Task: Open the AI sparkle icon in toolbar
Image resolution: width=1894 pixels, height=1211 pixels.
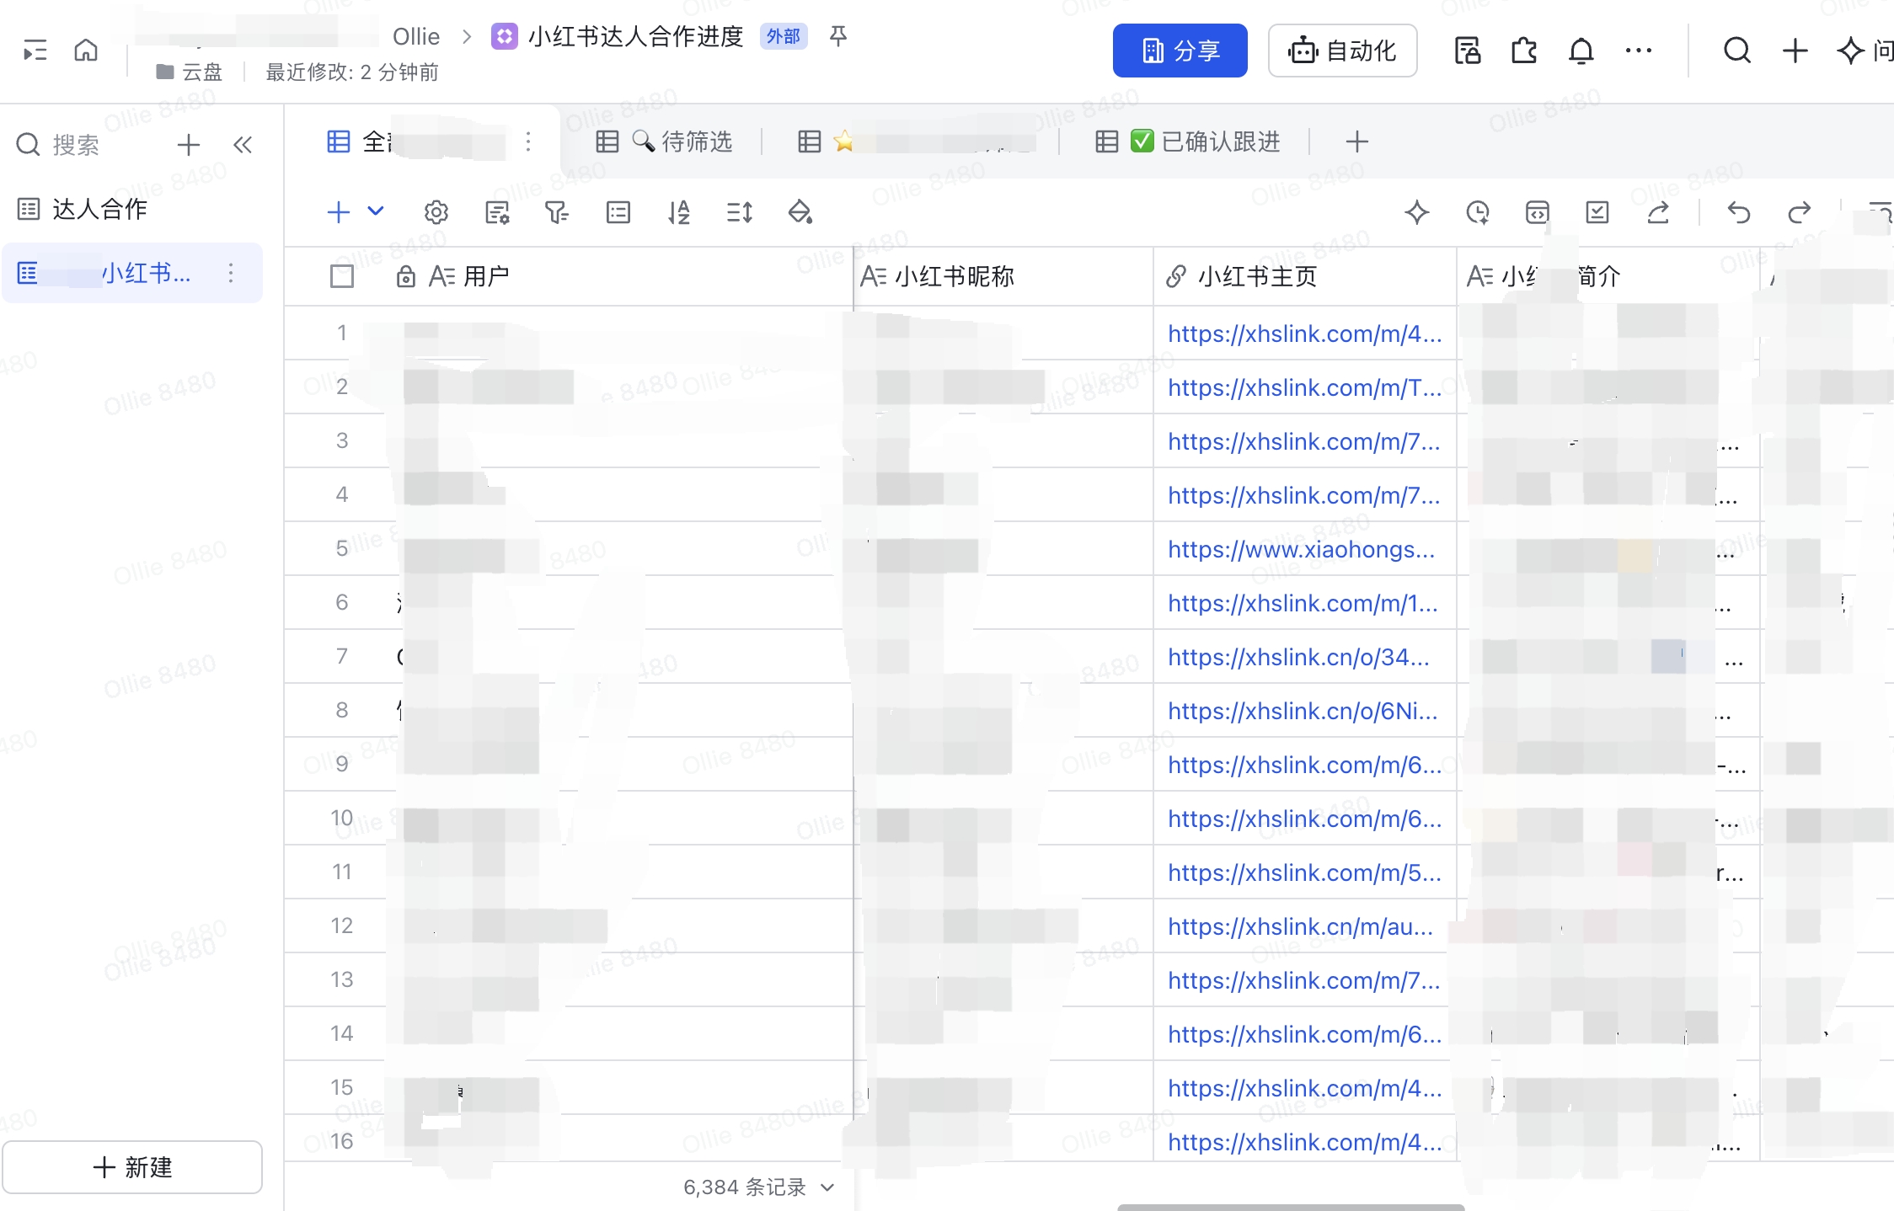Action: [1417, 212]
